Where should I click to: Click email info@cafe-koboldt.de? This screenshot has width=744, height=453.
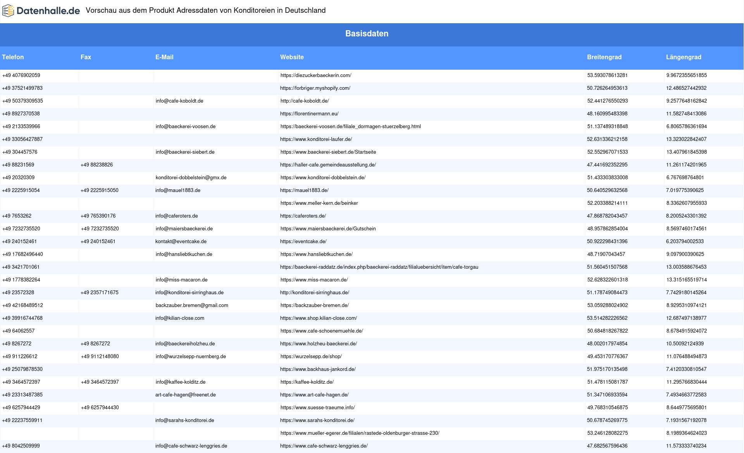[179, 101]
